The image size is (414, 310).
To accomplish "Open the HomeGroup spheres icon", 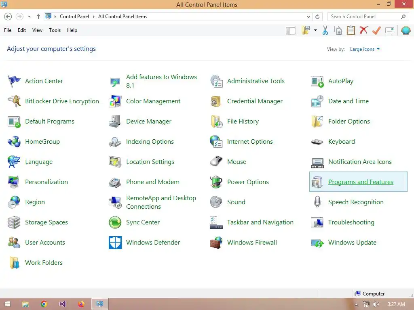I will pos(14,142).
